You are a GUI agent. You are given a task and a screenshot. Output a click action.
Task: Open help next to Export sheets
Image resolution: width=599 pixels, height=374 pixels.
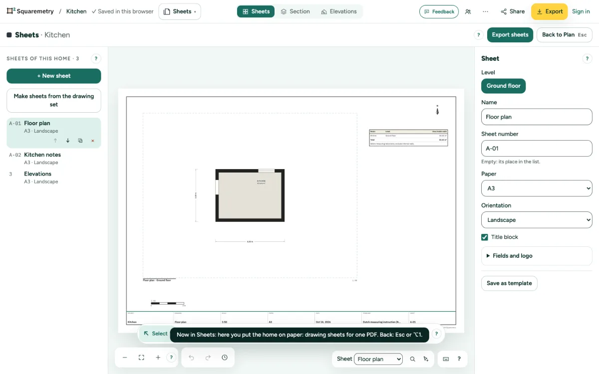[478, 35]
